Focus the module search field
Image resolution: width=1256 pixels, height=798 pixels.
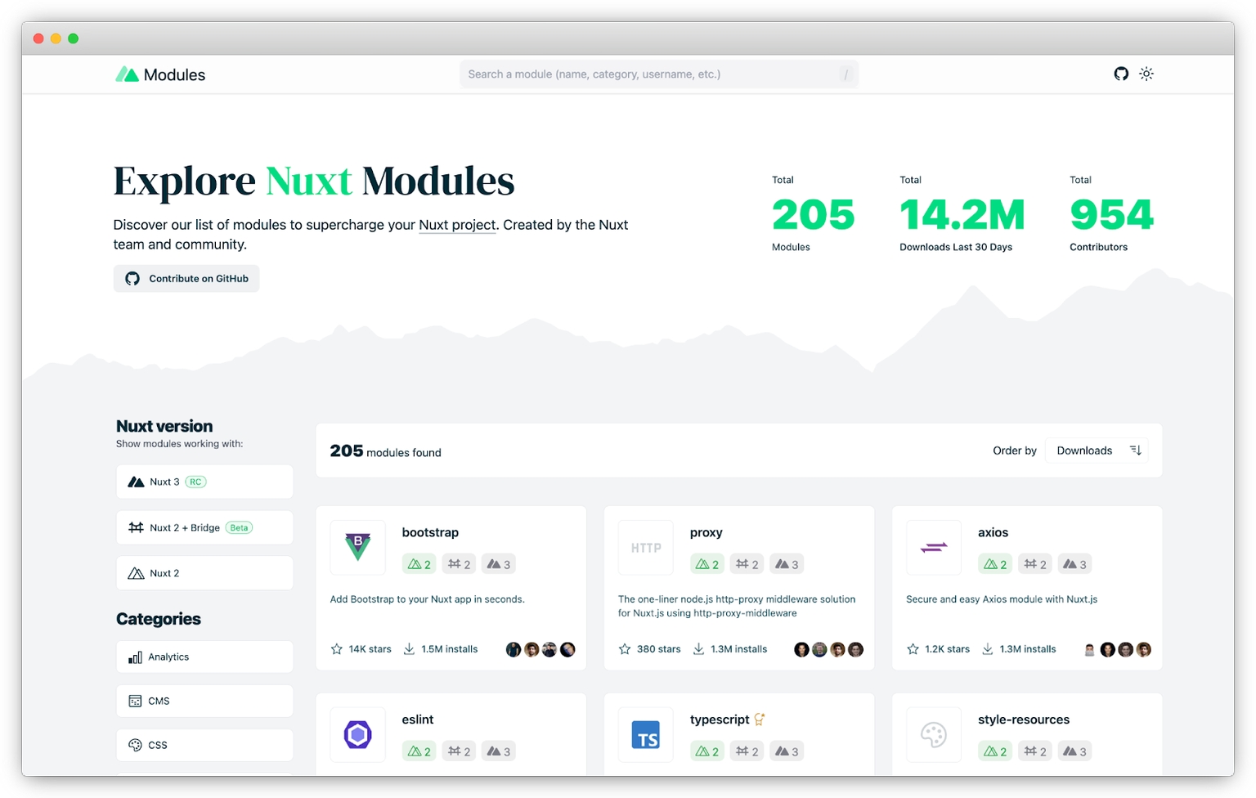(x=659, y=74)
